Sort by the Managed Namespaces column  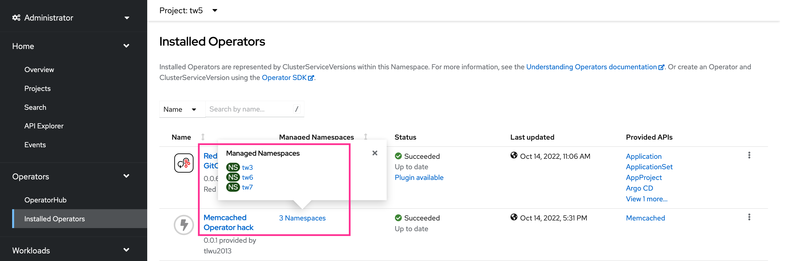323,137
